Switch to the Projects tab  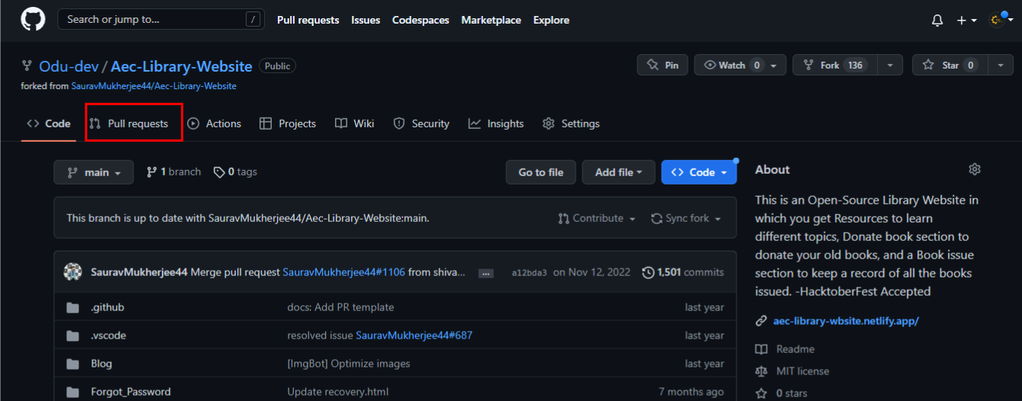(288, 124)
